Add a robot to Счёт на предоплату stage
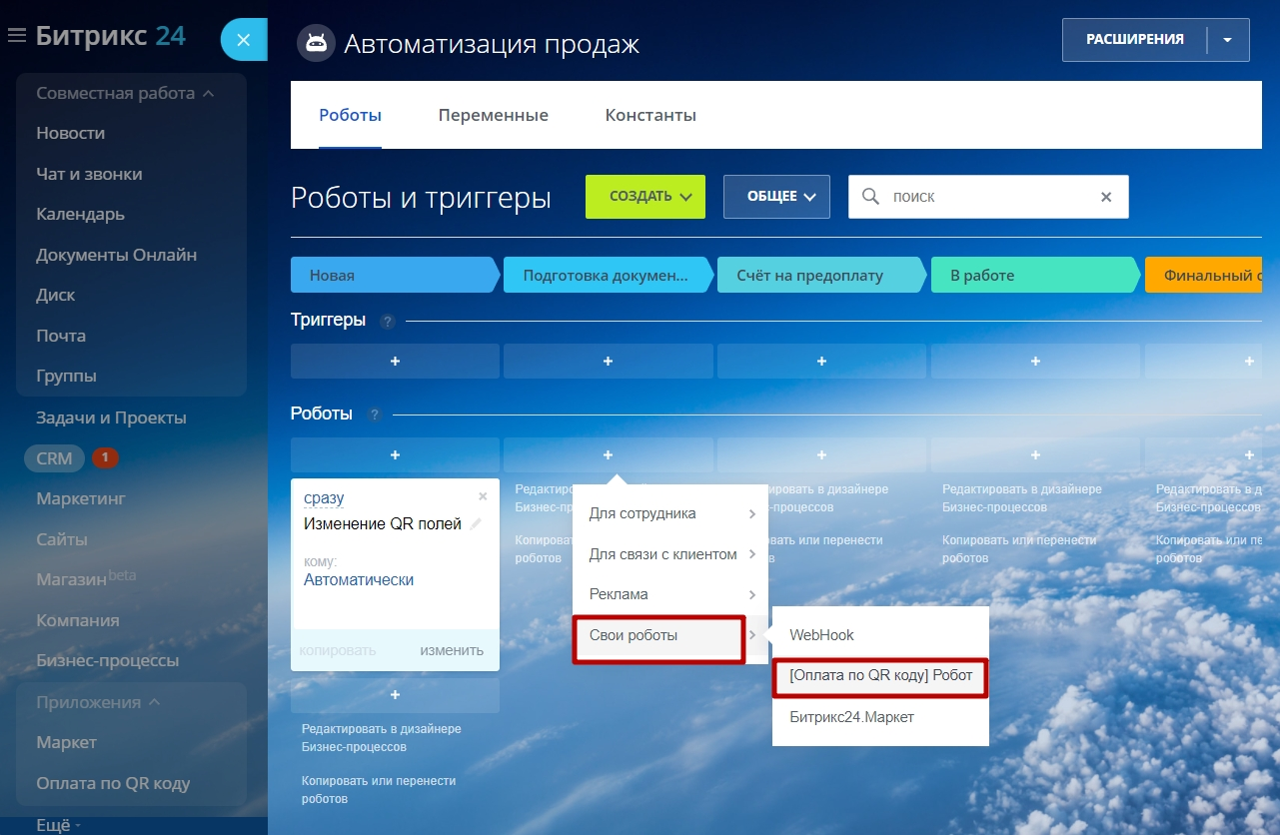The width and height of the screenshot is (1280, 835). (x=822, y=454)
